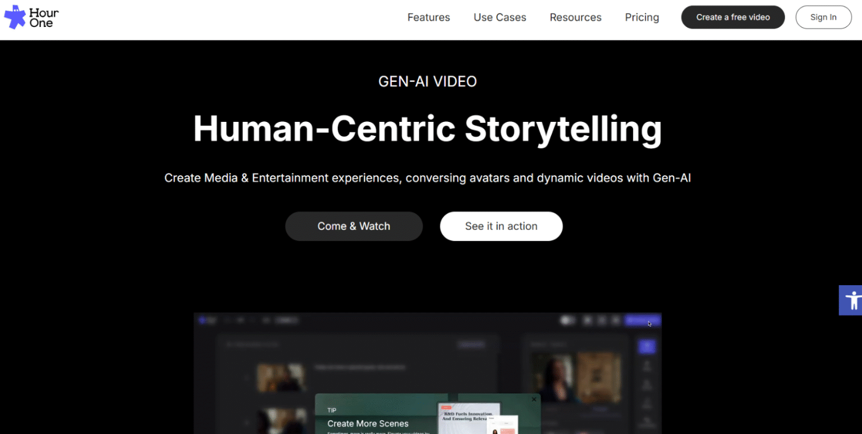Click the second scene thumbnail in the scene list
862x434 pixels.
281,420
